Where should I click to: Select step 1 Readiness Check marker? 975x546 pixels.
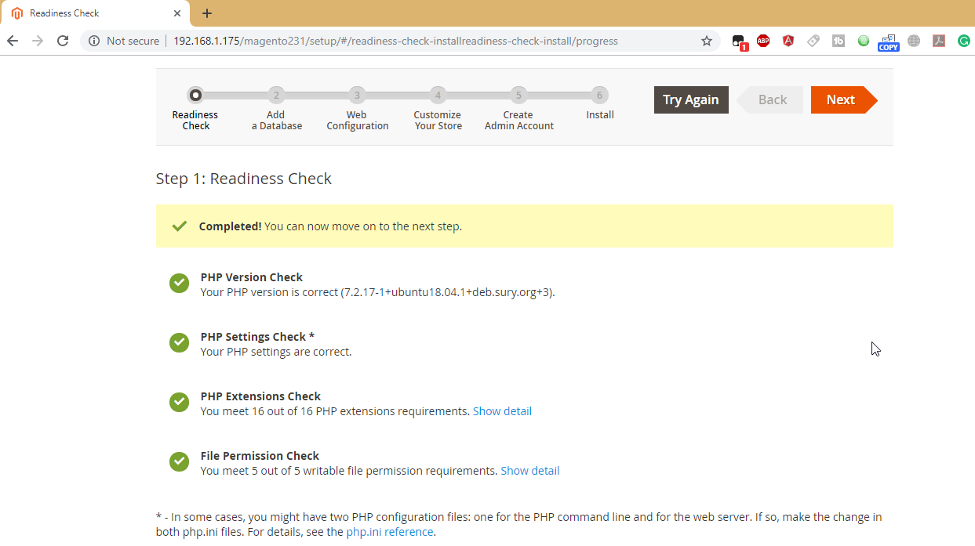[195, 96]
